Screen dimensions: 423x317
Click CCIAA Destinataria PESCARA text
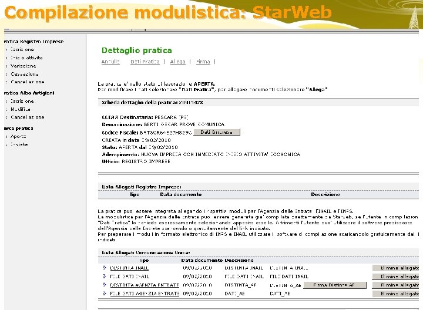pyautogui.click(x=145, y=117)
